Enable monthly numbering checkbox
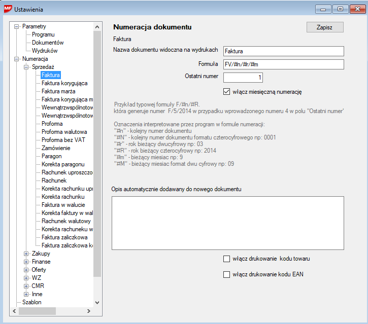Viewport: 368px width, 324px height. [227, 92]
